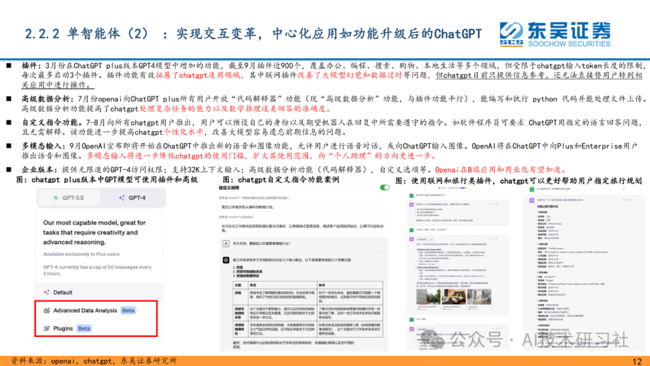The image size is (650, 366).
Task: Click the thumbs-up icon on the itinerary response
Action: tap(628, 199)
